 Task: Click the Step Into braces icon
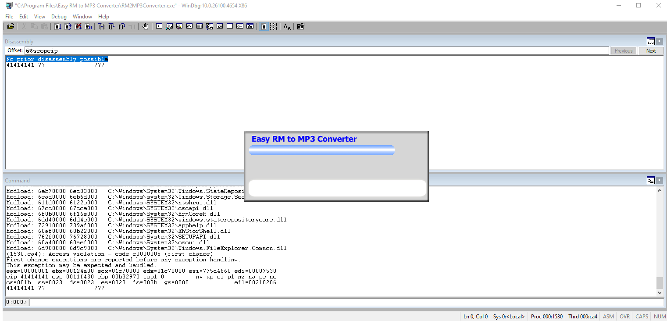pos(102,27)
